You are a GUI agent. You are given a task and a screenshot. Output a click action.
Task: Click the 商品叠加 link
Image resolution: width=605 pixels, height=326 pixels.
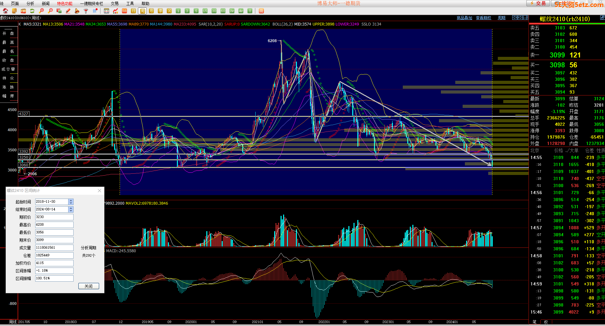coord(464,18)
